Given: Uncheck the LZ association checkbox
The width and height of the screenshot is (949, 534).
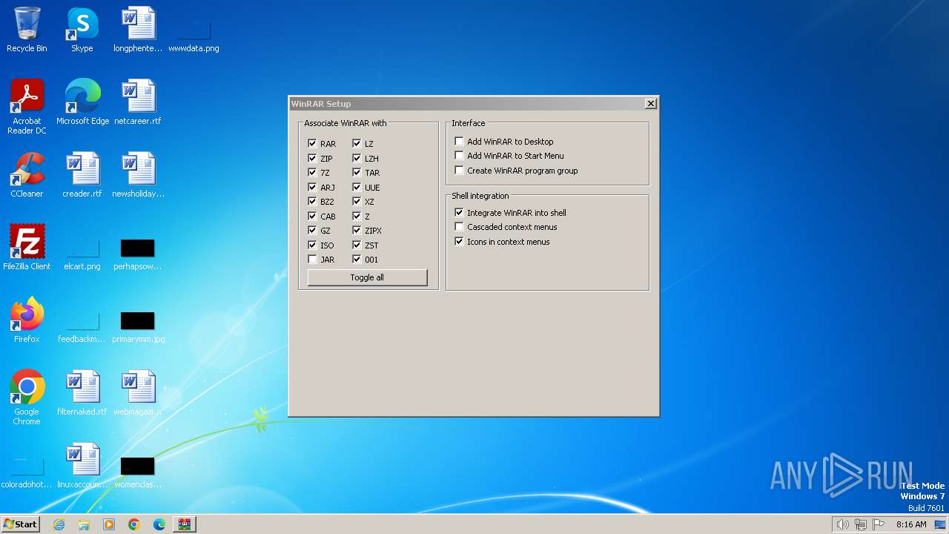Looking at the screenshot, I should click(x=357, y=144).
